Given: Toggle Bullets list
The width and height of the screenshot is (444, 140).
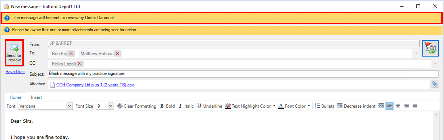Looking at the screenshot, I should (324, 106).
